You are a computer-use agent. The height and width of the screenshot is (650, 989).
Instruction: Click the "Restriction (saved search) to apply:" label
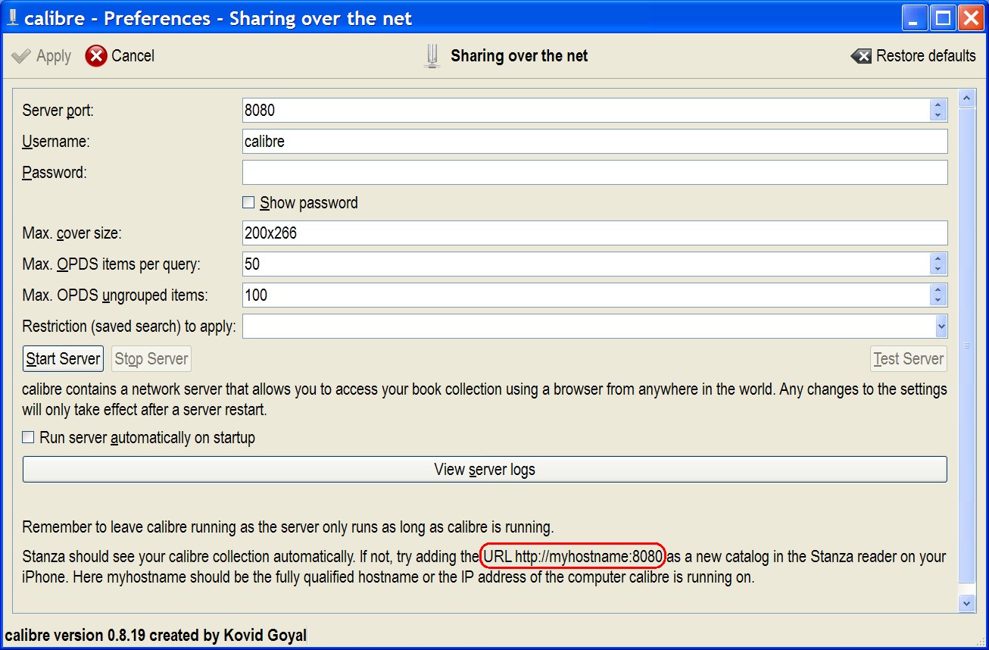(129, 327)
